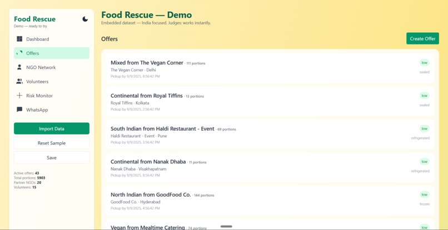This screenshot has height=230, width=448.
Task: Click the WhatsApp chat bubble icon
Action: [19, 109]
